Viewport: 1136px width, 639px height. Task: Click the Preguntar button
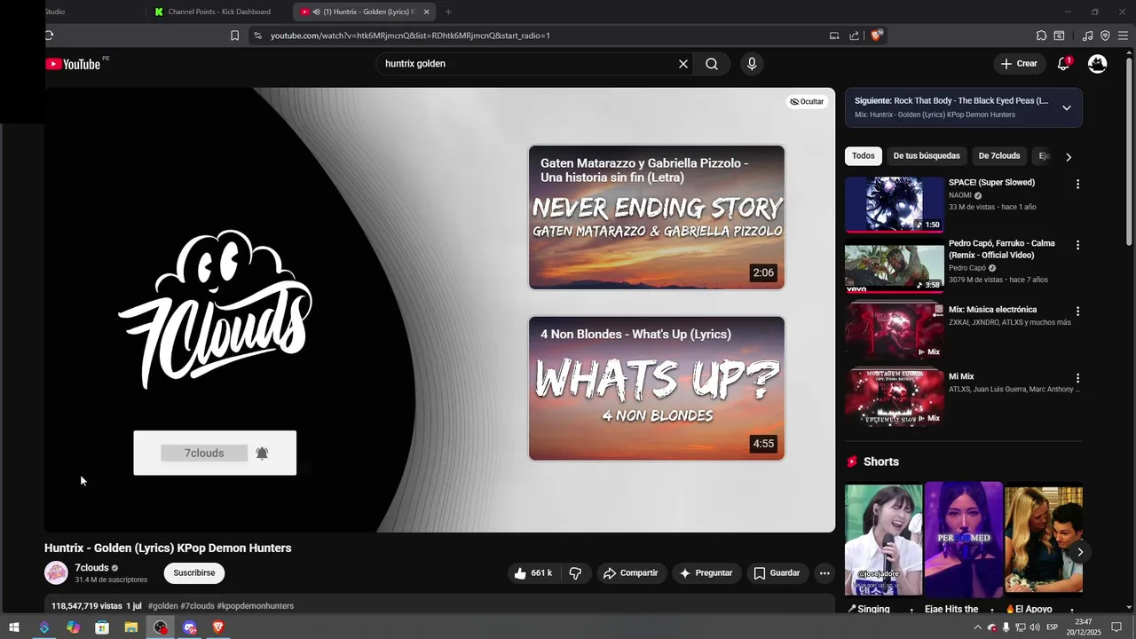pyautogui.click(x=706, y=573)
